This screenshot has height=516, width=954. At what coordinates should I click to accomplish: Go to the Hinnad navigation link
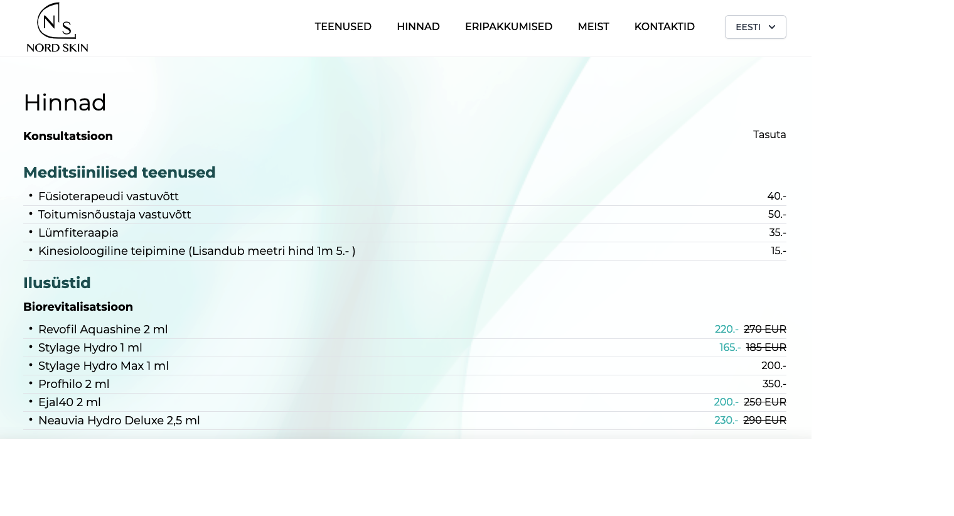[x=418, y=27]
